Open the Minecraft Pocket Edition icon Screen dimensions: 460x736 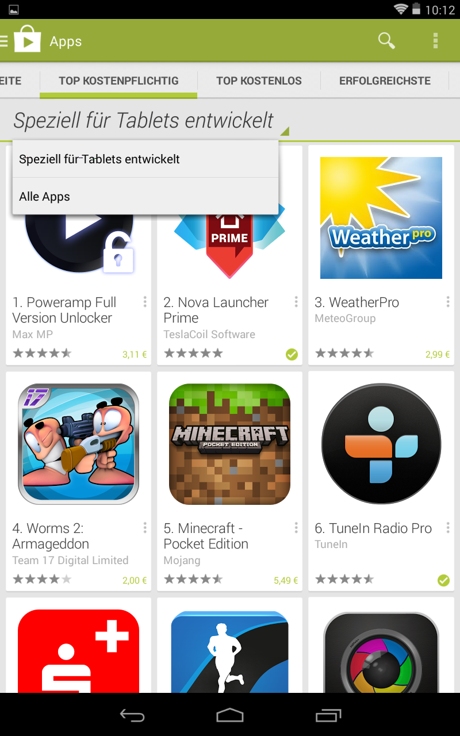coord(229,444)
